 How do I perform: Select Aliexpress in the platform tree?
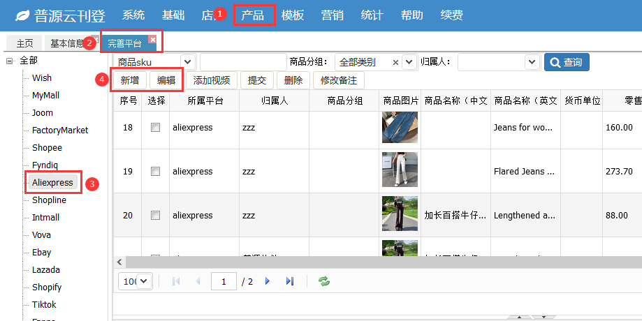[x=52, y=182]
